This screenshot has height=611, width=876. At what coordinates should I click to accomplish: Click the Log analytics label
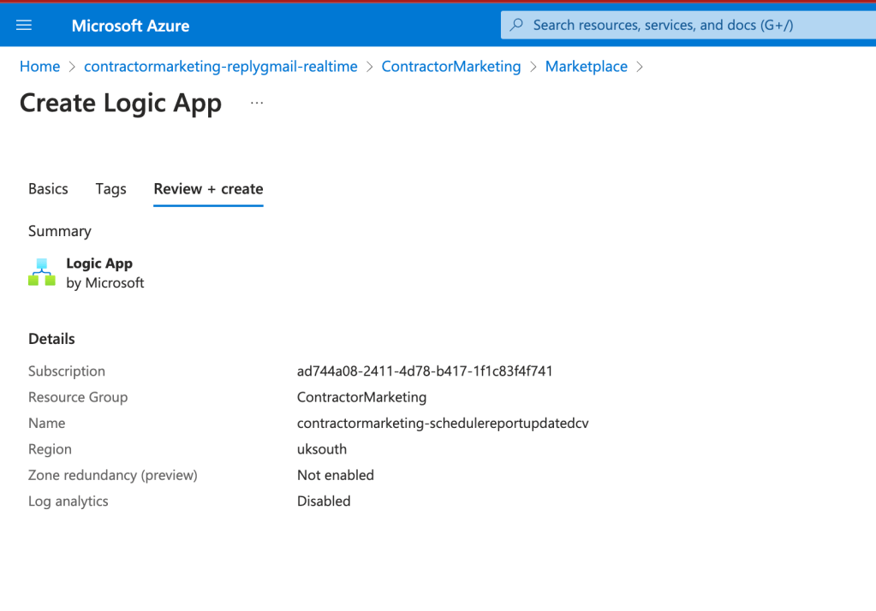click(69, 501)
